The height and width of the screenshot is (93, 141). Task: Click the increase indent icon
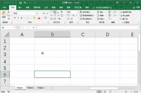point(55,19)
